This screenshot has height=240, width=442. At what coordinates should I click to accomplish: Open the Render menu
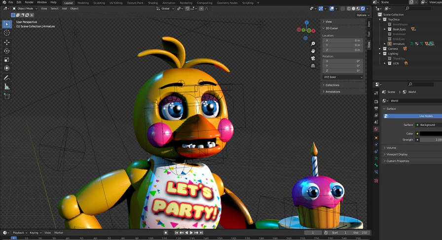click(29, 2)
